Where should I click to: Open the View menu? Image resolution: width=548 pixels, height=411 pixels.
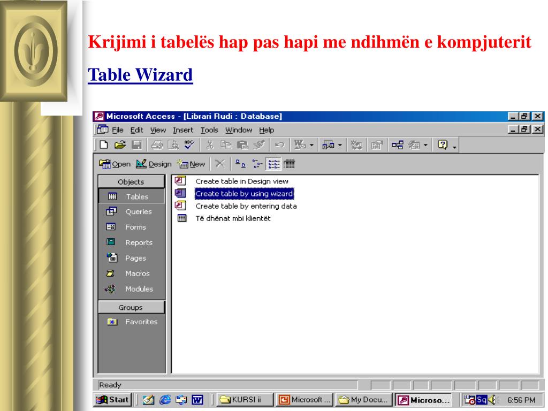pyautogui.click(x=158, y=130)
